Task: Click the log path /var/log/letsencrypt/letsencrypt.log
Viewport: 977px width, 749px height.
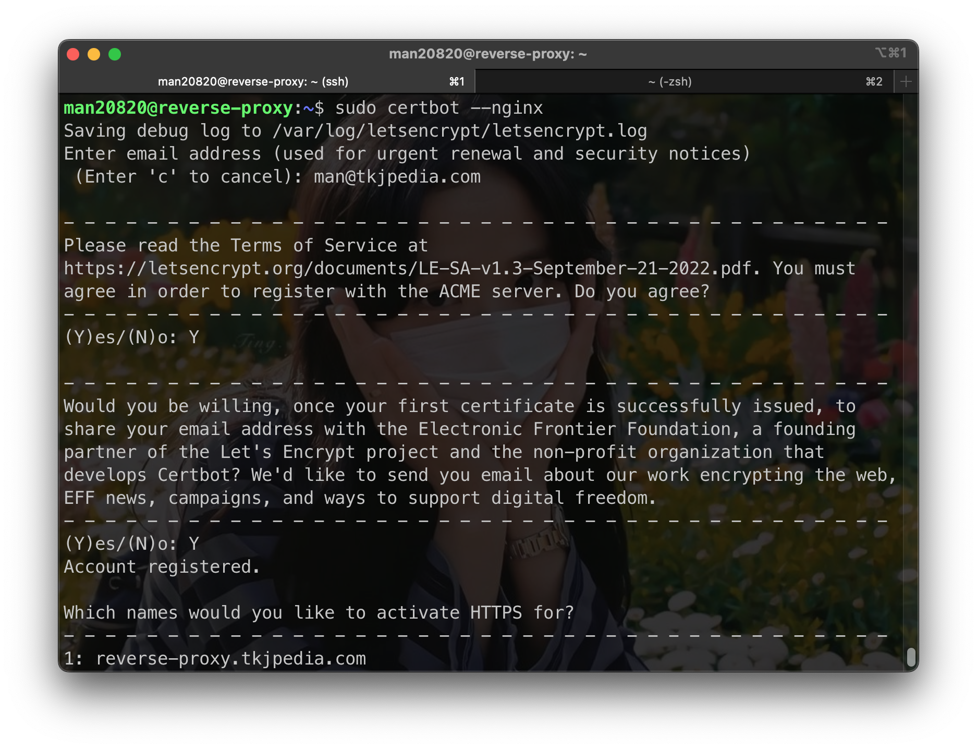Action: [459, 131]
